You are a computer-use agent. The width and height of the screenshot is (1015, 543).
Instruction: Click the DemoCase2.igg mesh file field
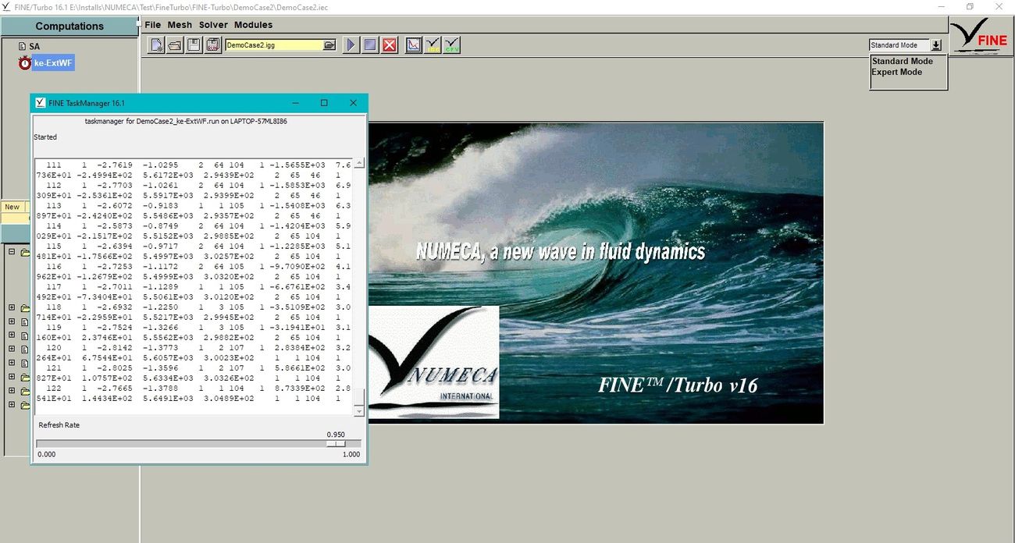(x=273, y=45)
